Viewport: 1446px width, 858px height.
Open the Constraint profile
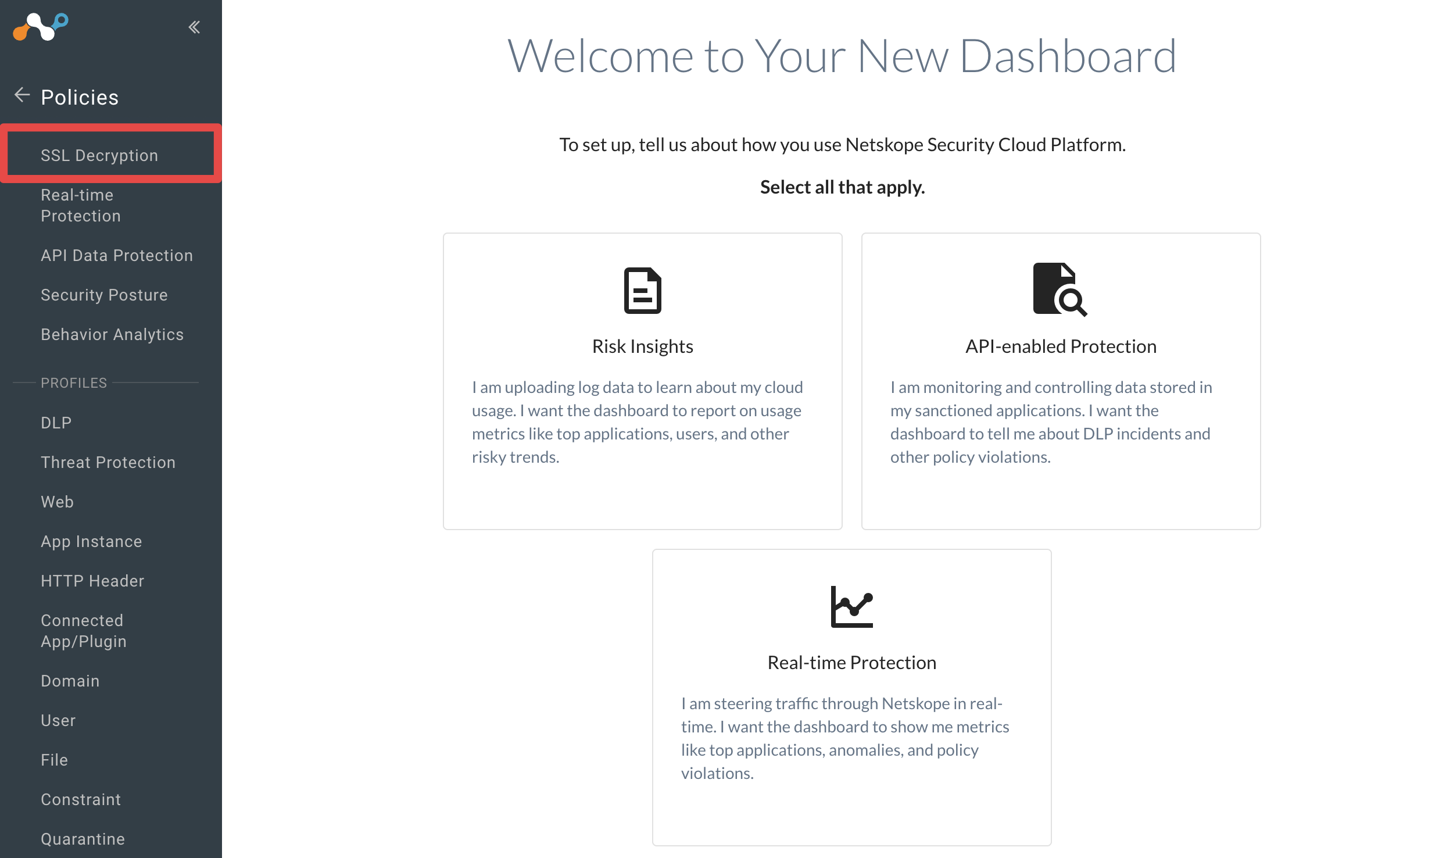click(81, 799)
